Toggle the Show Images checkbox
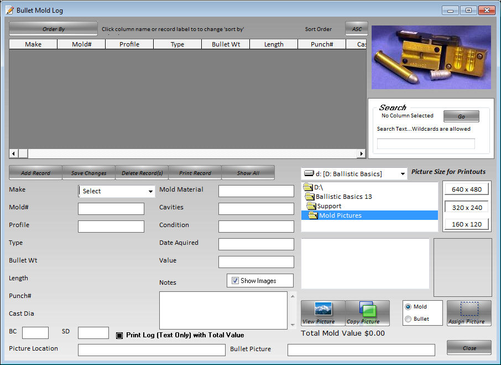The width and height of the screenshot is (501, 365). tap(235, 281)
